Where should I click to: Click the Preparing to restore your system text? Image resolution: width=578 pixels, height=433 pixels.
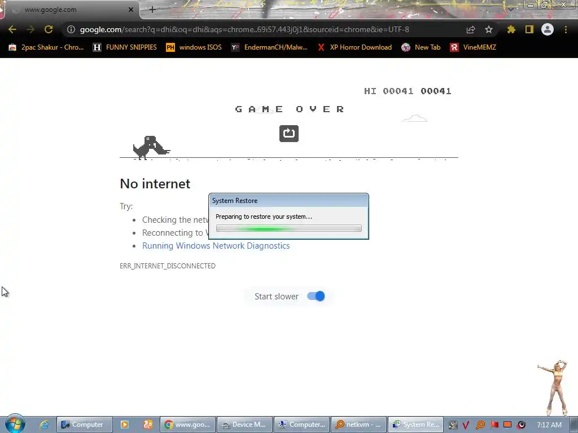coord(264,216)
